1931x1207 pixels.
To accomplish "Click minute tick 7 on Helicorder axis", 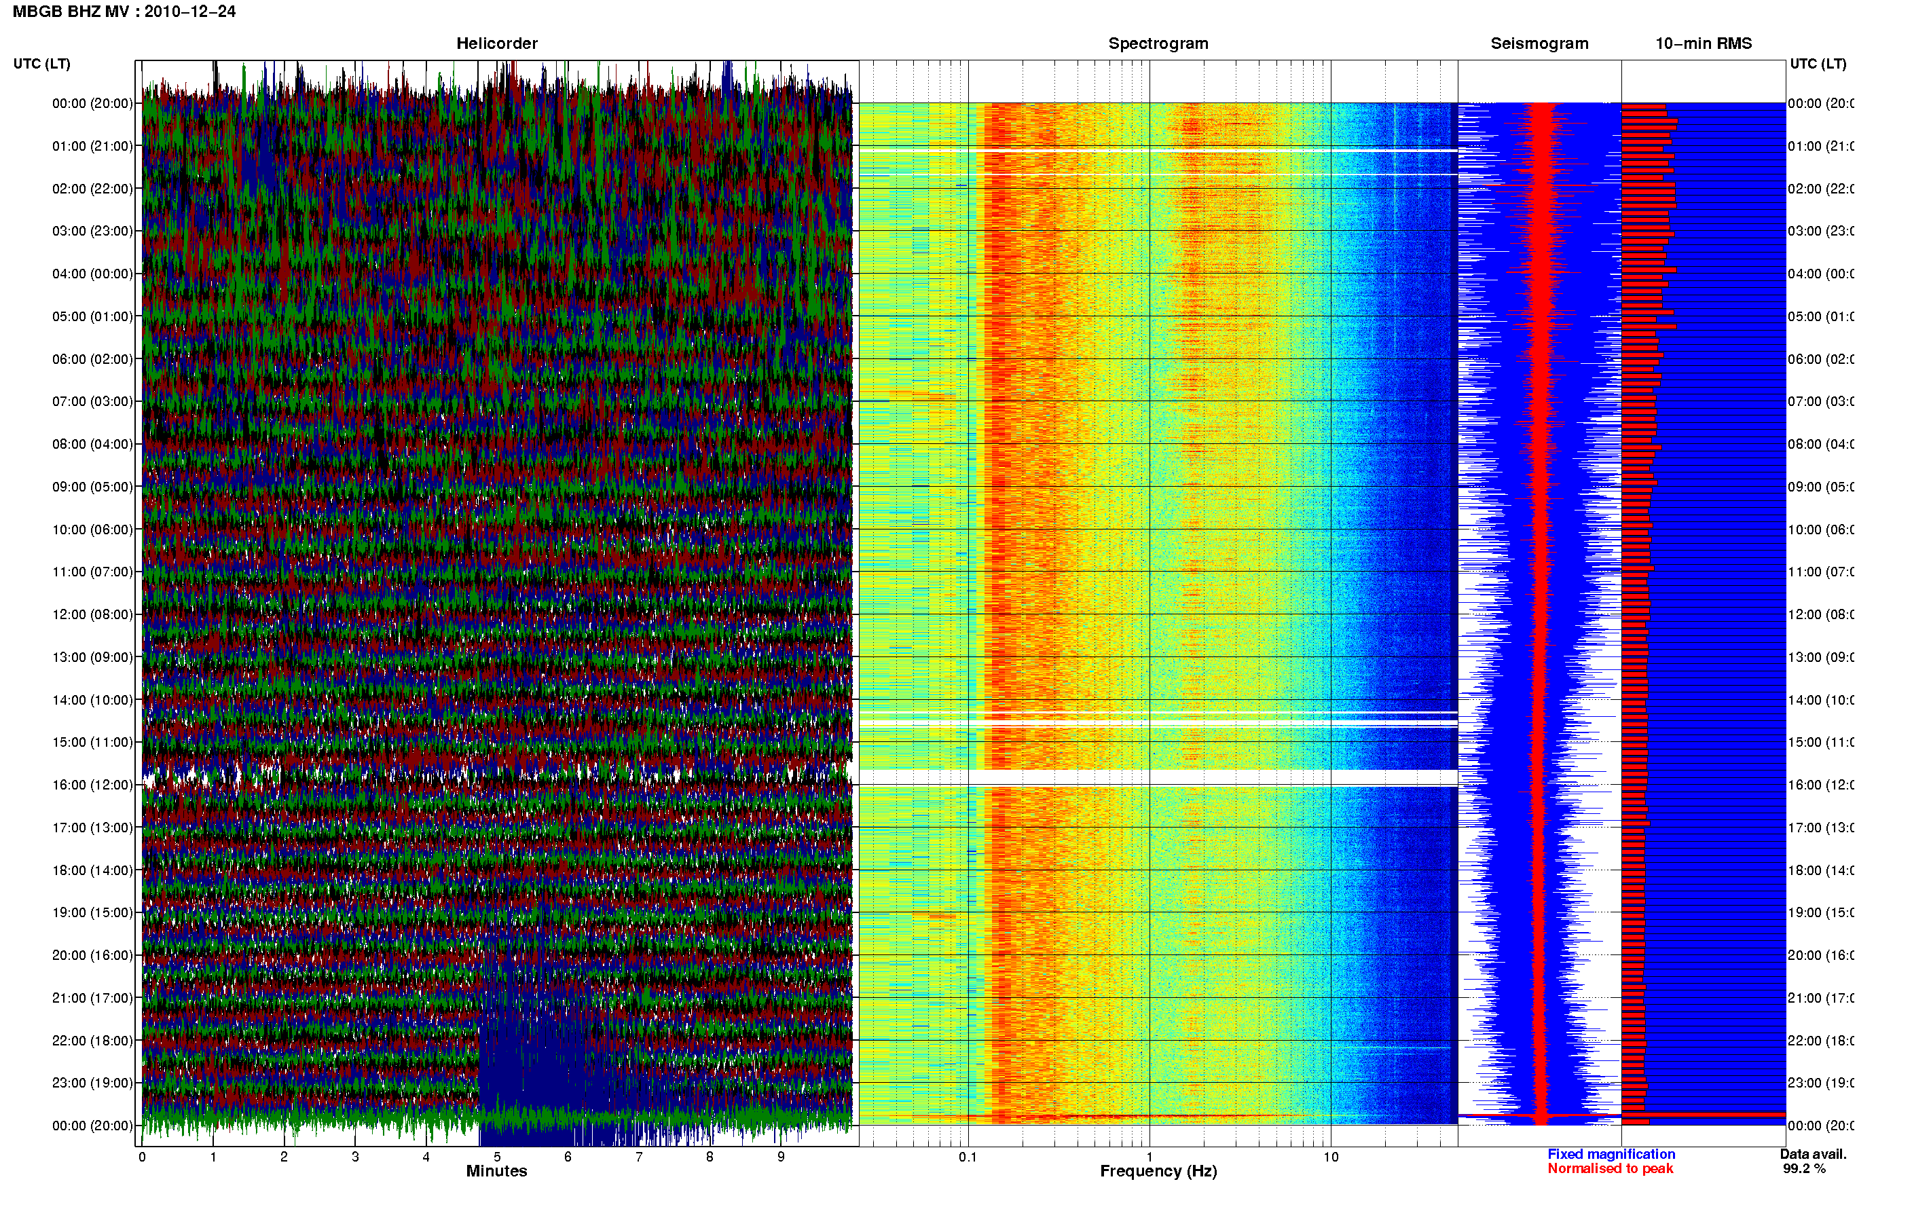I will pyautogui.click(x=639, y=1157).
